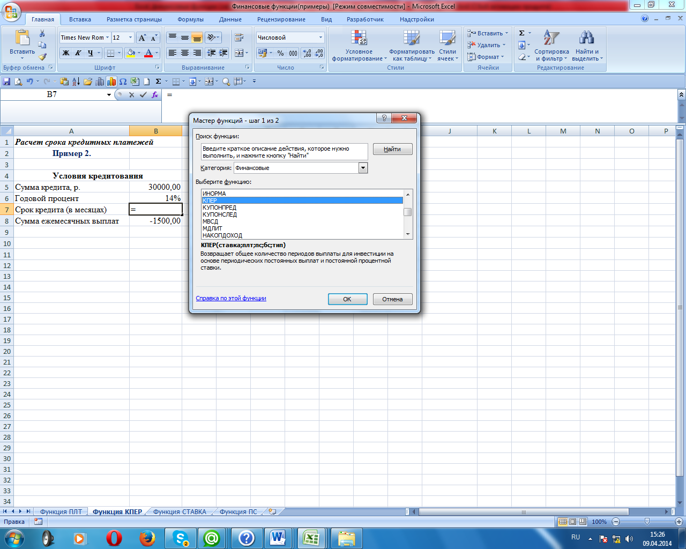This screenshot has width=686, height=549.
Task: Switch to the Формулы ribbon tab
Action: pos(190,19)
